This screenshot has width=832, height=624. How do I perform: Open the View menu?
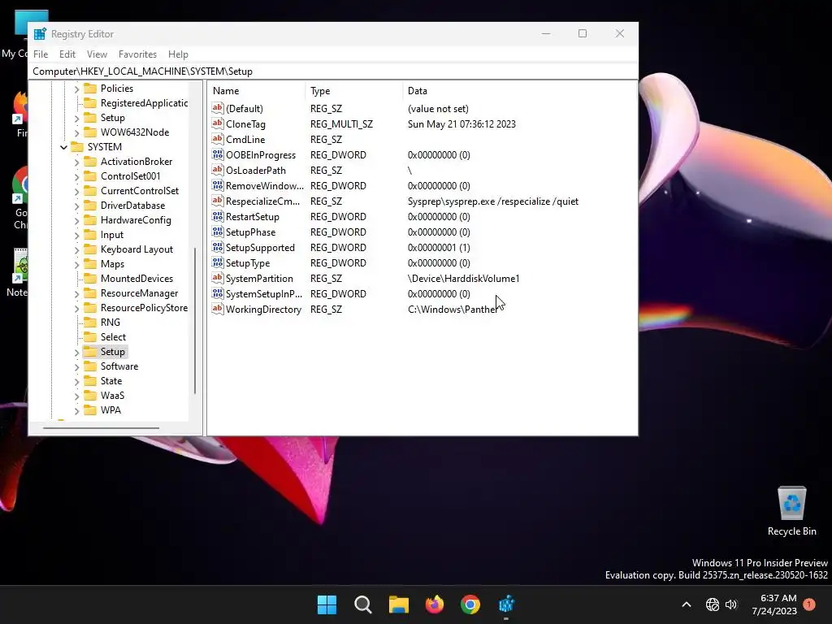[x=97, y=54]
